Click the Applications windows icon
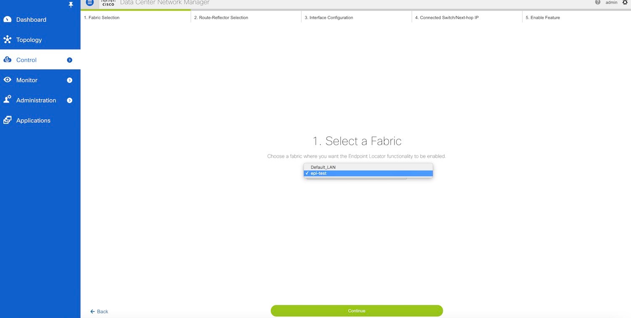The height and width of the screenshot is (318, 631). coord(8,120)
